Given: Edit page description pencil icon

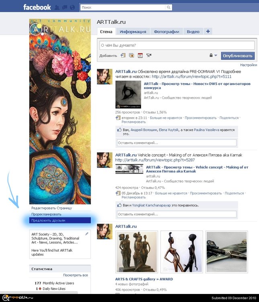Looking at the screenshot, I should point(87,234).
